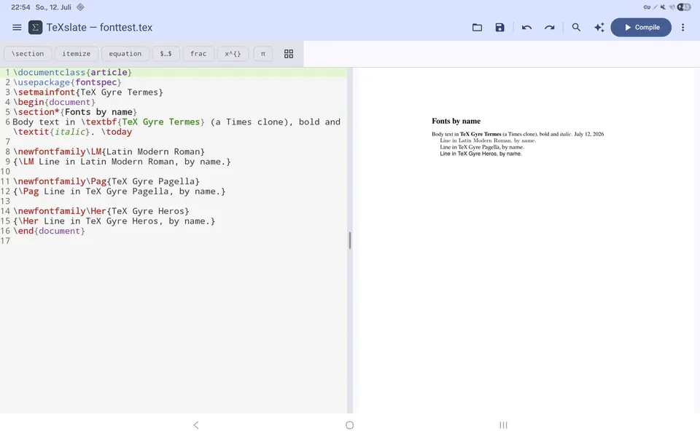Grab the editor-preview split divider handle
This screenshot has width=700, height=436.
point(350,240)
